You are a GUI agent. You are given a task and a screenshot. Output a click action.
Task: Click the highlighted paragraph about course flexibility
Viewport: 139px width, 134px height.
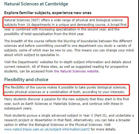65,90
